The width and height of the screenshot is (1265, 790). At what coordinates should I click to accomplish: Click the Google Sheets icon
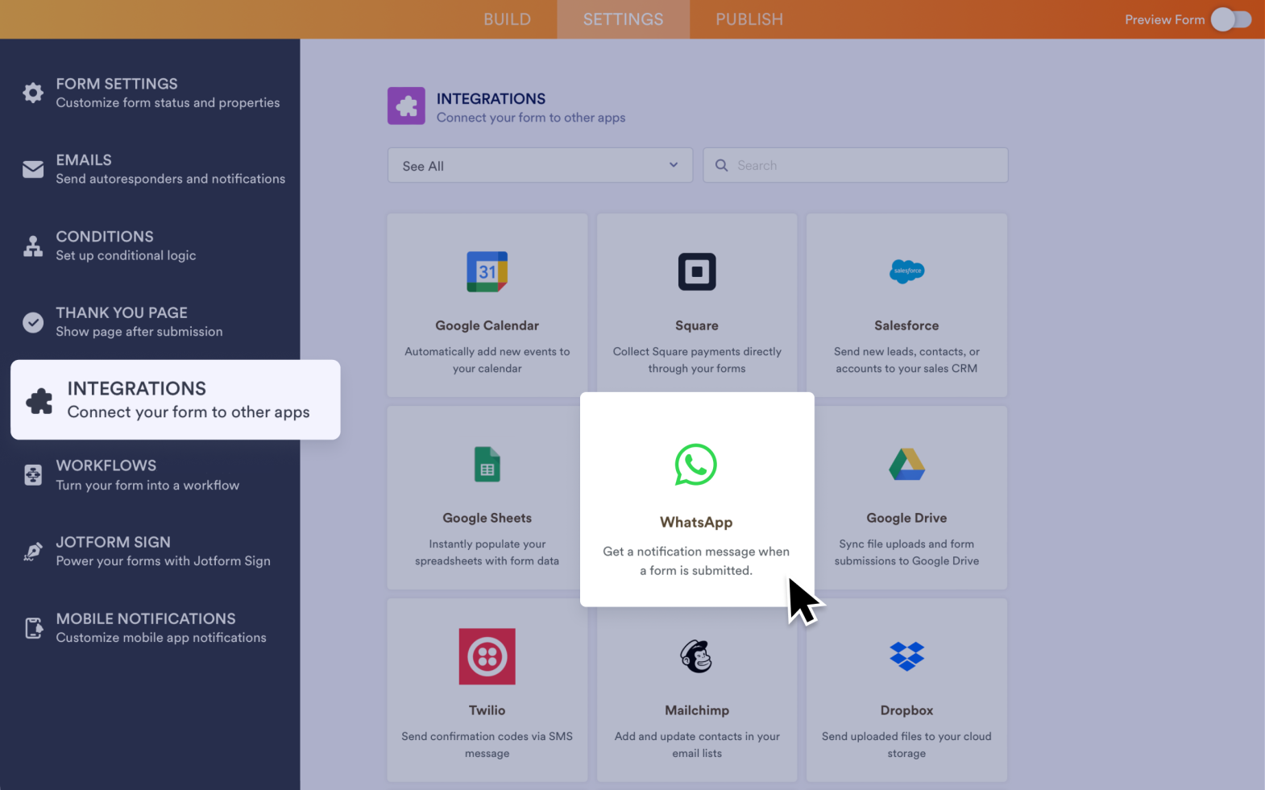pos(487,464)
